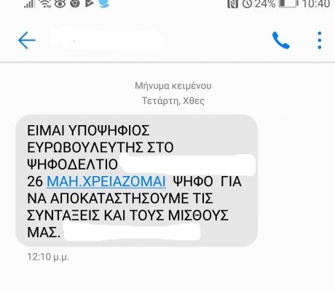The width and height of the screenshot is (335, 291).
Task: Select the grey SMS message bubble
Action: [136, 180]
